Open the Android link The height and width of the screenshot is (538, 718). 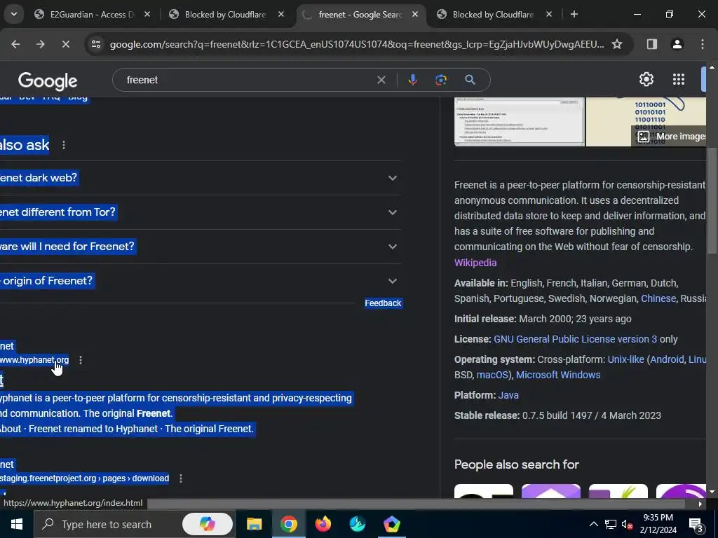coord(668,359)
